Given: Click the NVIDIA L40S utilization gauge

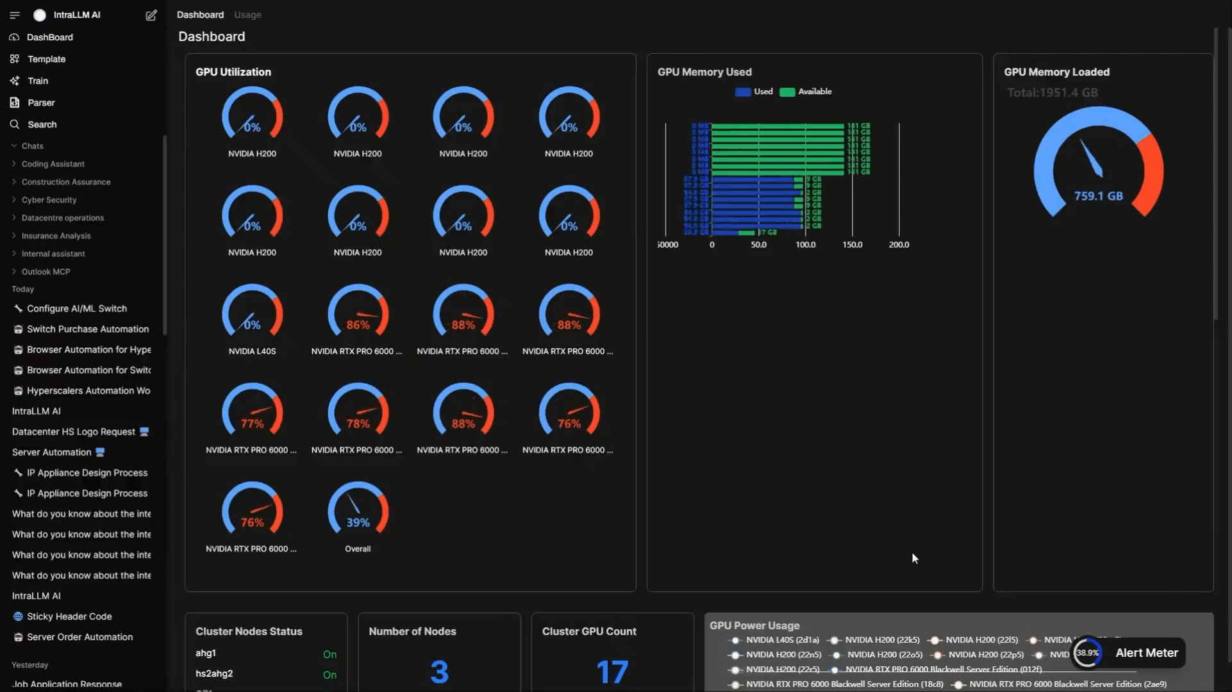Looking at the screenshot, I should tap(252, 311).
